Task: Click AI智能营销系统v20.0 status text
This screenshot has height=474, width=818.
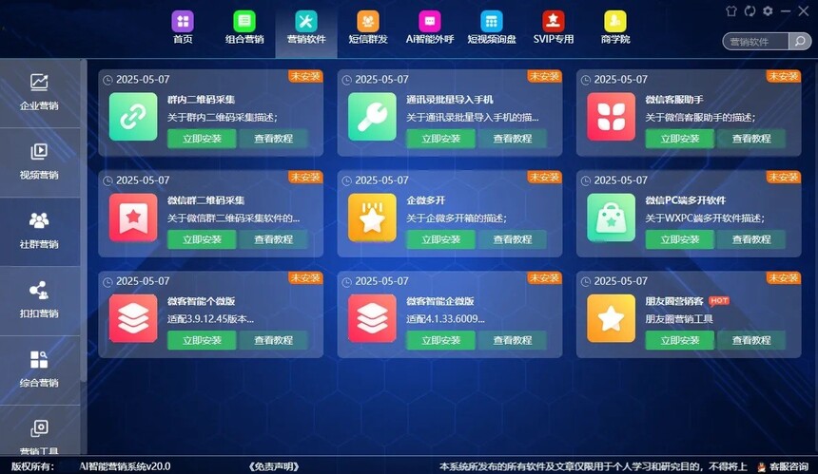Action: [x=125, y=466]
